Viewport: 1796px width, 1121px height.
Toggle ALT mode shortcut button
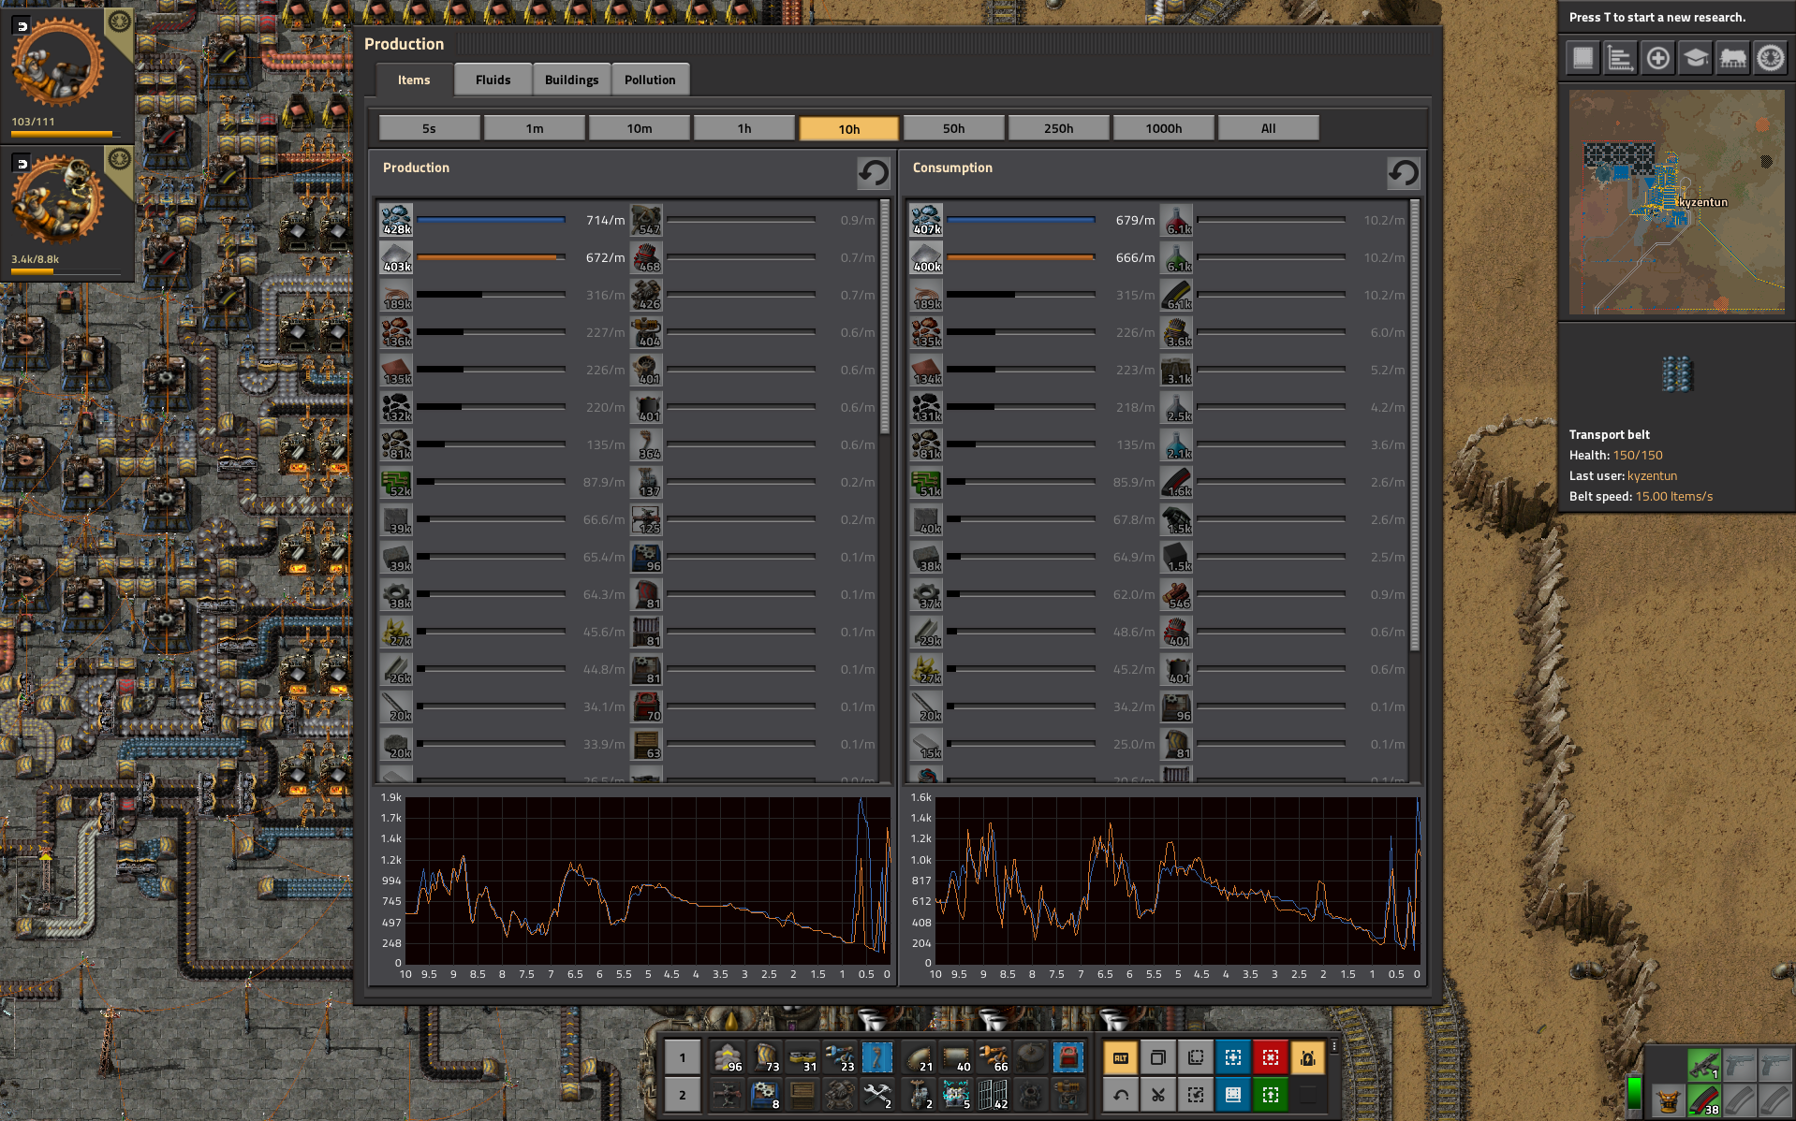[x=1121, y=1058]
